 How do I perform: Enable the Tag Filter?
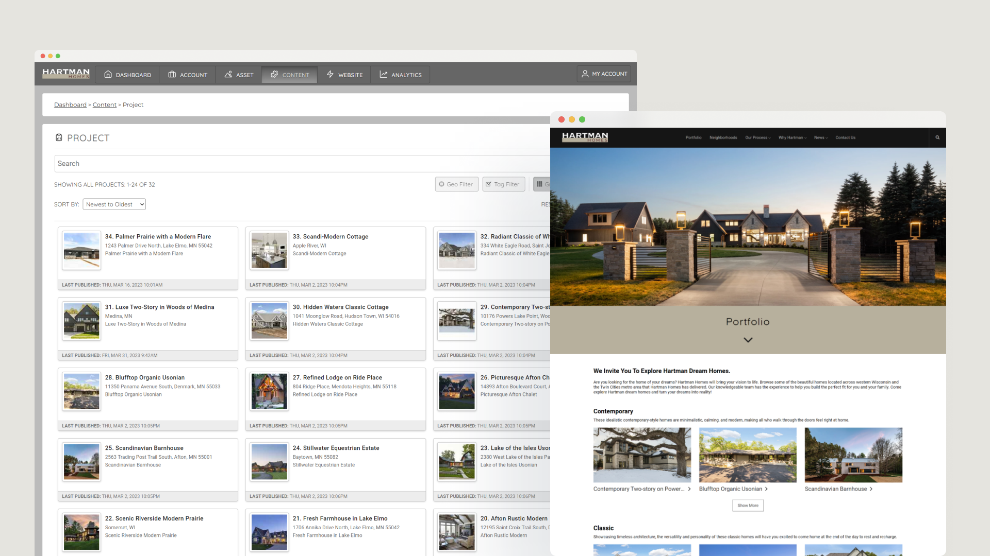click(503, 184)
